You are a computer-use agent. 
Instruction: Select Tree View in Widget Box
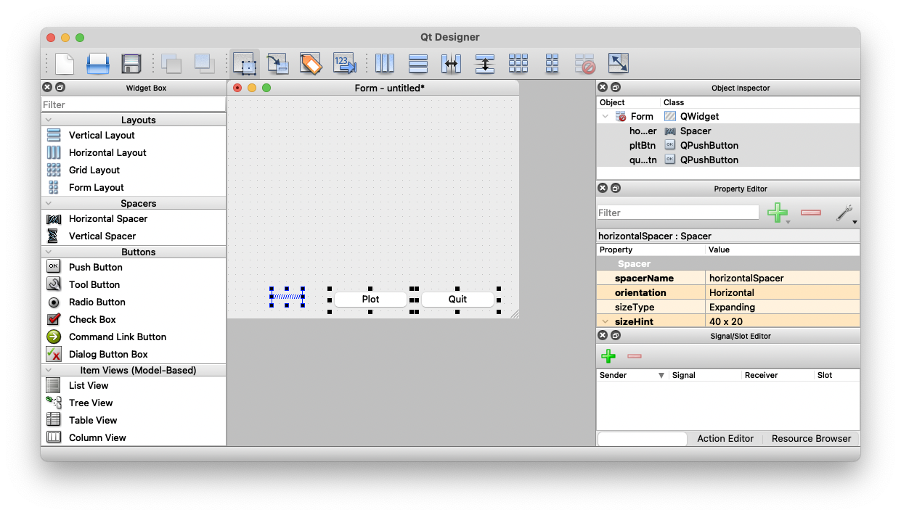(x=91, y=403)
